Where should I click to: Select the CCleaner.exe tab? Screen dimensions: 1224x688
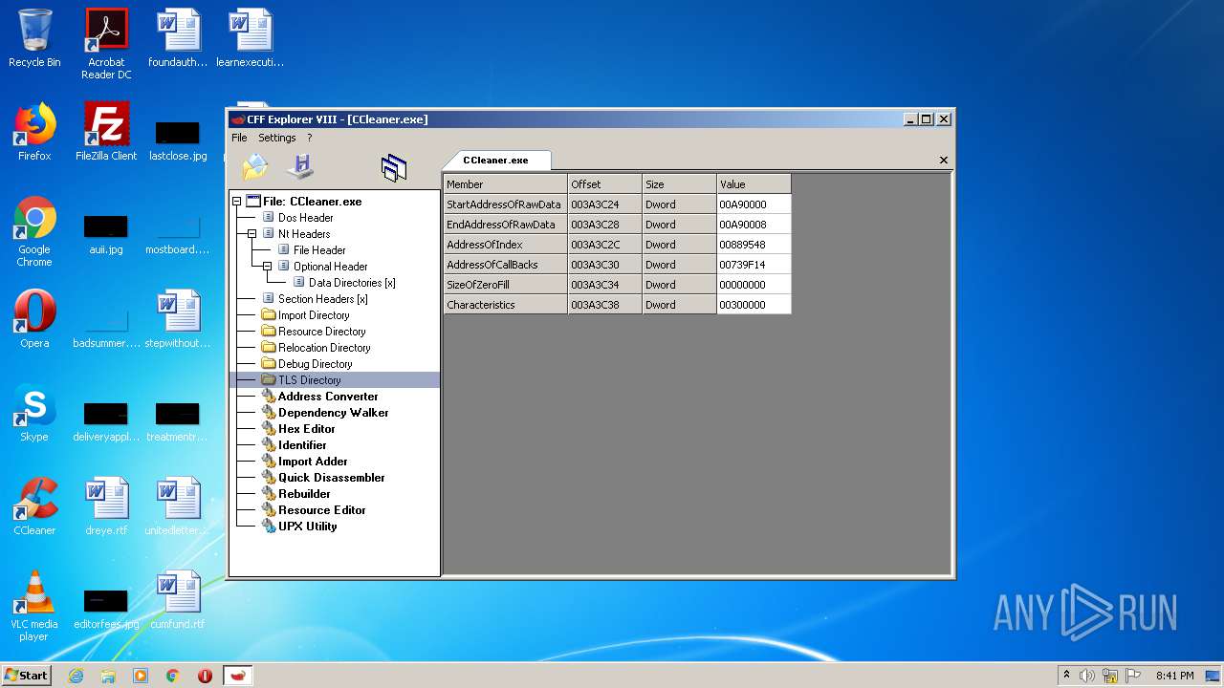pos(495,161)
